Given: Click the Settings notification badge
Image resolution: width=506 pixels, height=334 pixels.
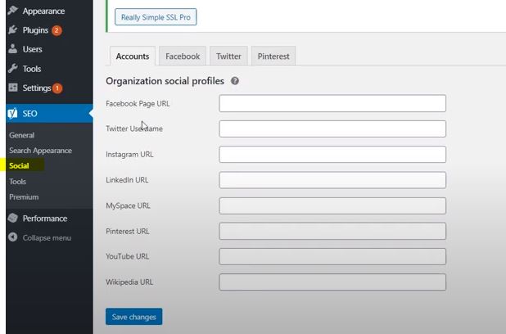Looking at the screenshot, I should coord(57,88).
